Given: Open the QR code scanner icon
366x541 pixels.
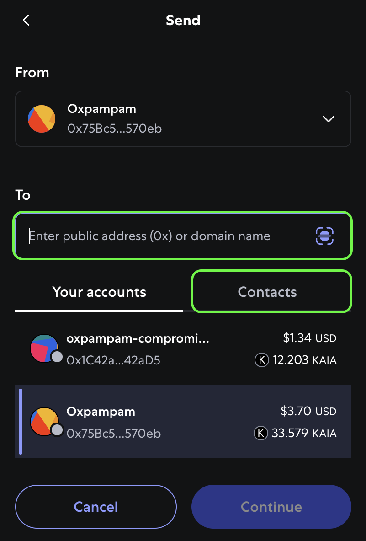Looking at the screenshot, I should click(x=324, y=236).
